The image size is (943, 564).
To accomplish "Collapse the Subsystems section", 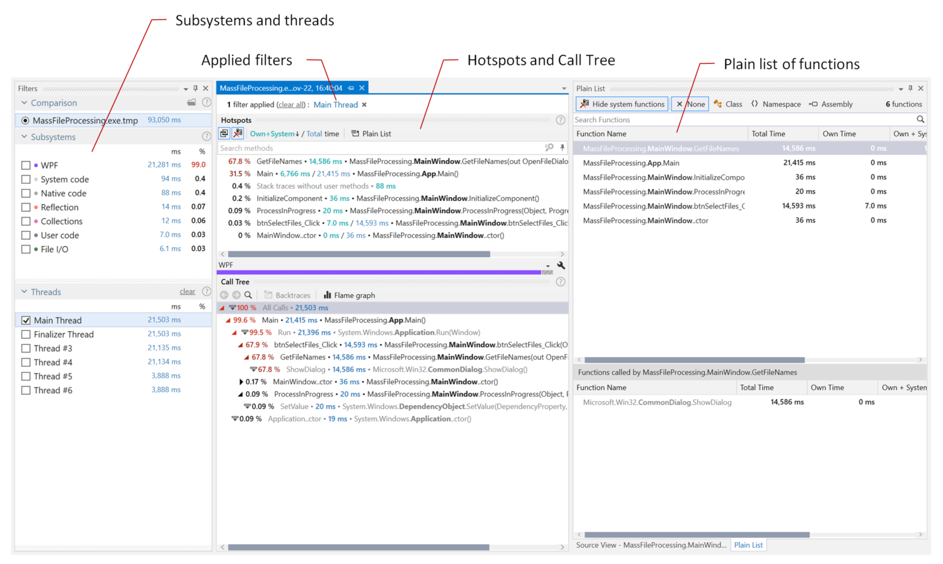I will point(24,136).
